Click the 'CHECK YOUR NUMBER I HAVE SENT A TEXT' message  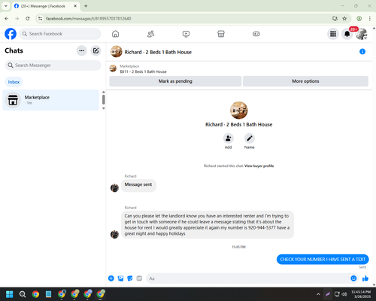[x=323, y=260]
